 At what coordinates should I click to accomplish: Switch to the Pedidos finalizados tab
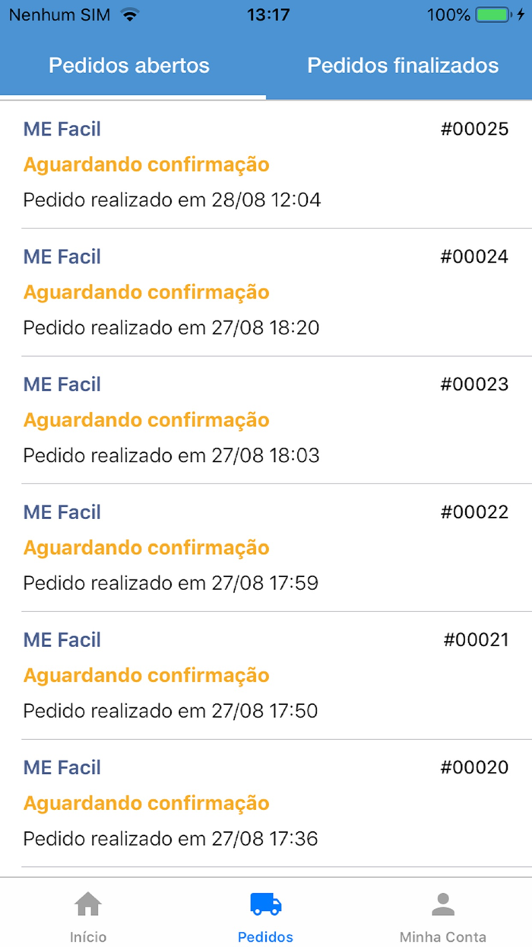pyautogui.click(x=401, y=66)
